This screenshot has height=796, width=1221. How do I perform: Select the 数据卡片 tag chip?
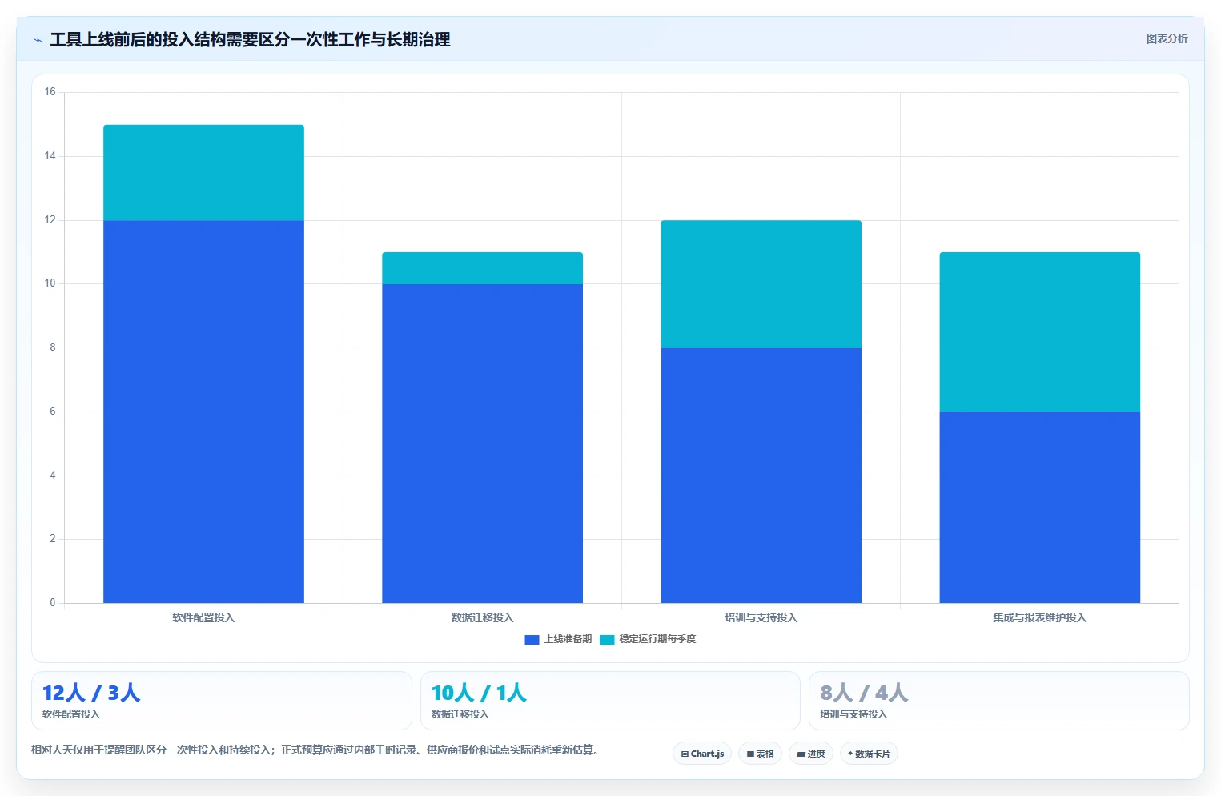tap(869, 754)
